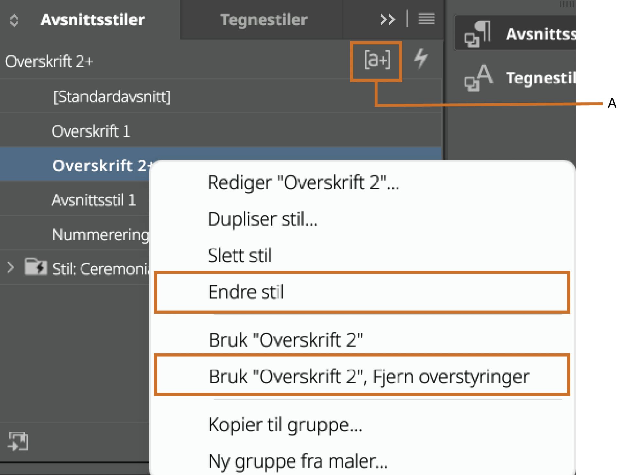Select the Nummerering style in the list
Image resolution: width=621 pixels, height=475 pixels.
[97, 235]
